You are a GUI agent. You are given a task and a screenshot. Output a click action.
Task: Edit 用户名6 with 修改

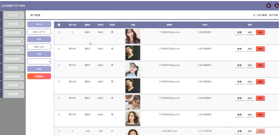tap(250, 115)
